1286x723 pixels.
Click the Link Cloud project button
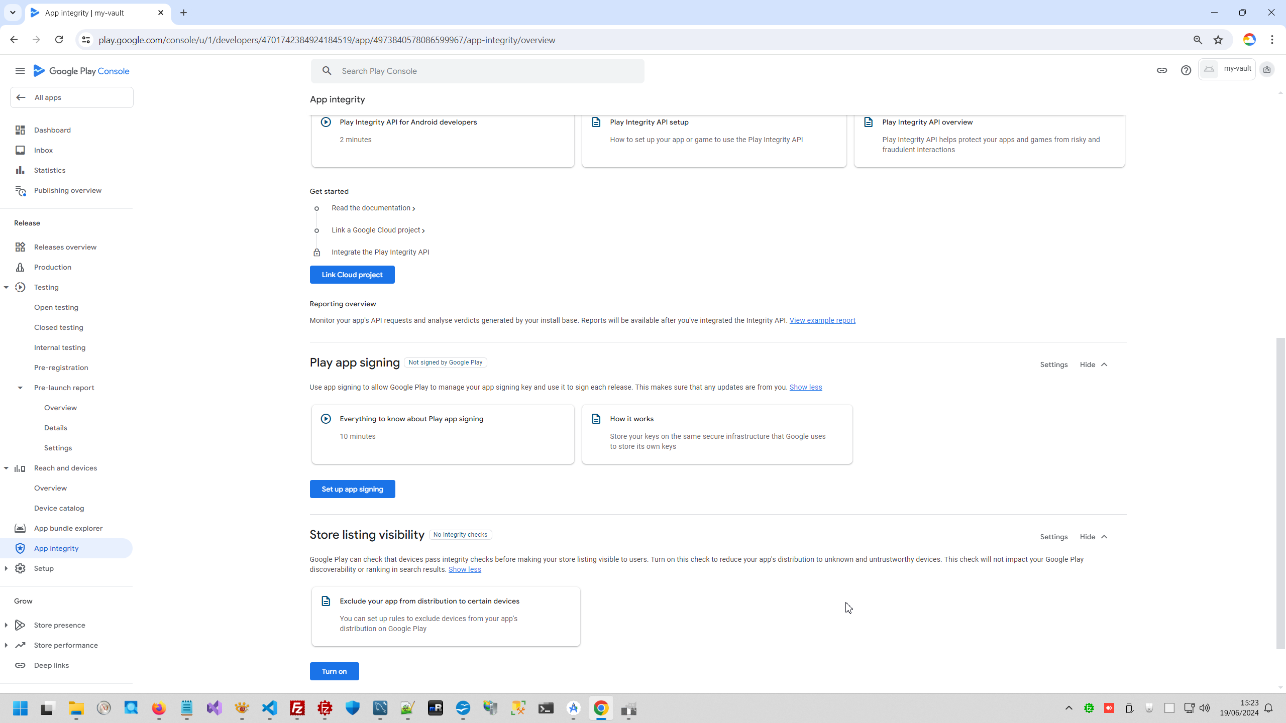[x=352, y=275]
